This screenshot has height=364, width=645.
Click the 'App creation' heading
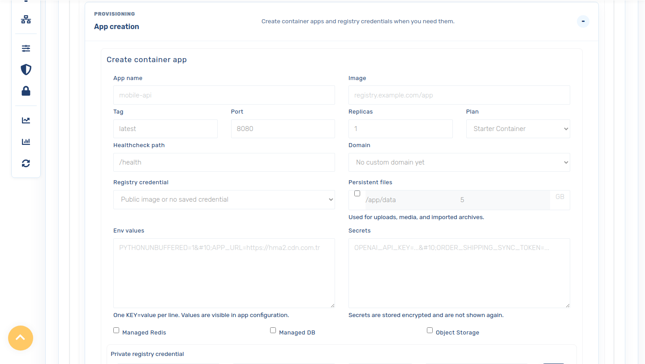(x=116, y=26)
